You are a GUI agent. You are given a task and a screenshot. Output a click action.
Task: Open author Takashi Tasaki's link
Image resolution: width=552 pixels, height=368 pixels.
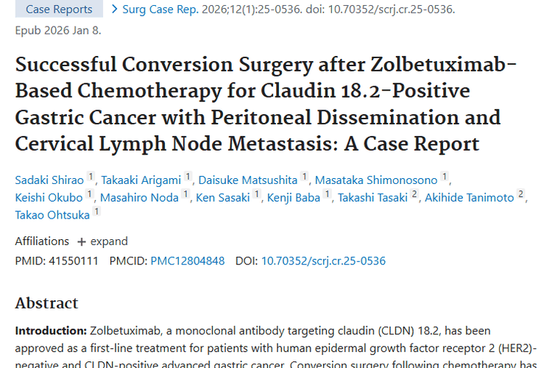click(372, 197)
